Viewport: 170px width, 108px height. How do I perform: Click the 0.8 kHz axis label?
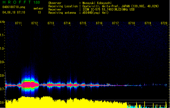(x=2, y=76)
